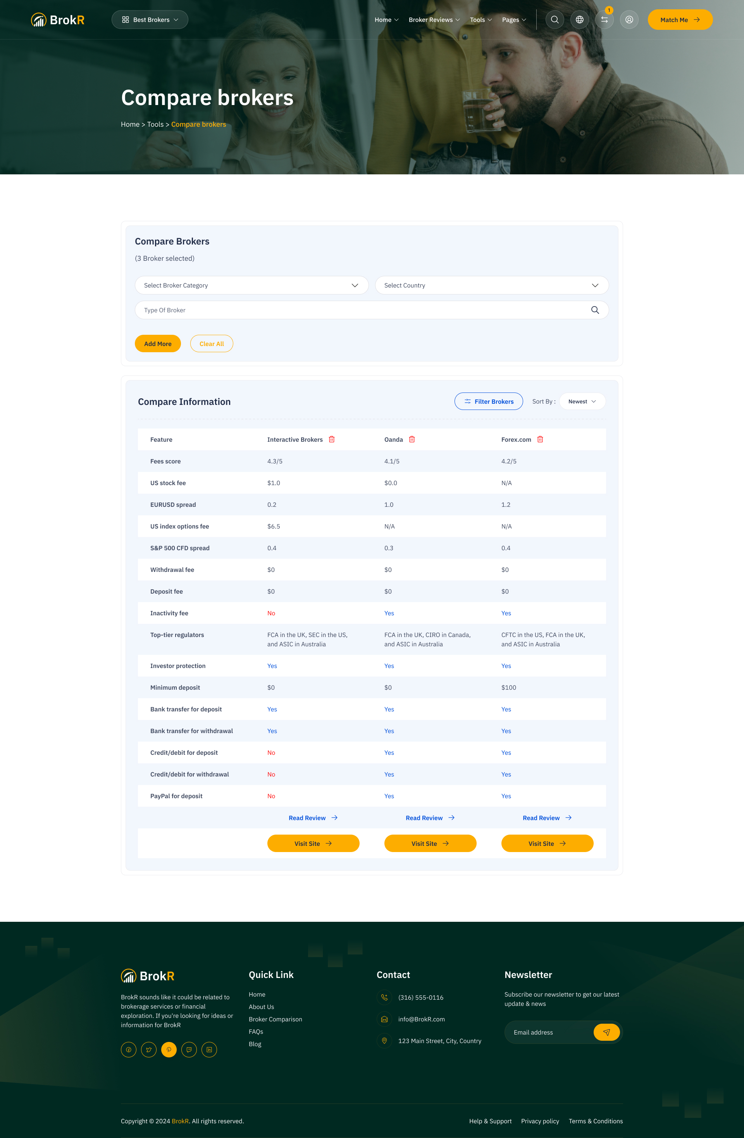Click the Filter Brokers button
Image resolution: width=744 pixels, height=1138 pixels.
[x=488, y=402]
